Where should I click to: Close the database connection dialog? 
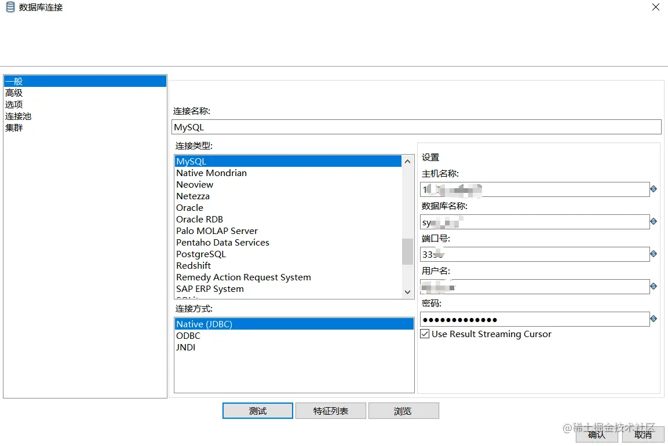tap(656, 8)
